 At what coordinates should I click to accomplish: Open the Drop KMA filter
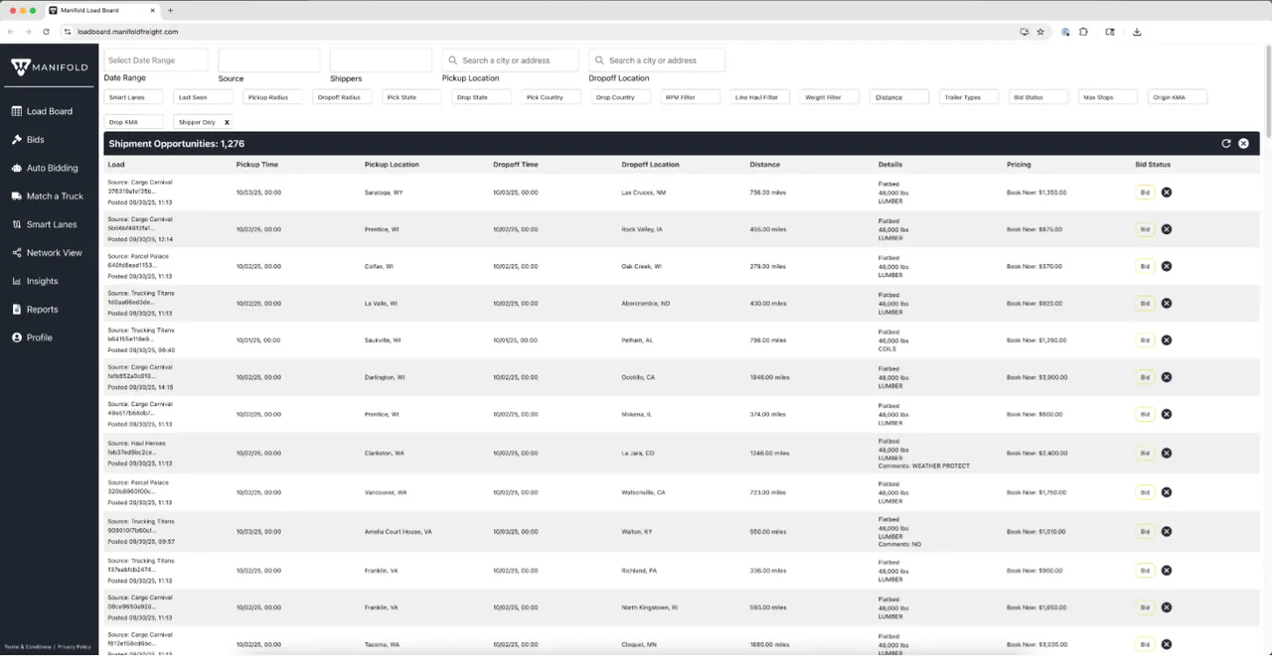tap(133, 122)
